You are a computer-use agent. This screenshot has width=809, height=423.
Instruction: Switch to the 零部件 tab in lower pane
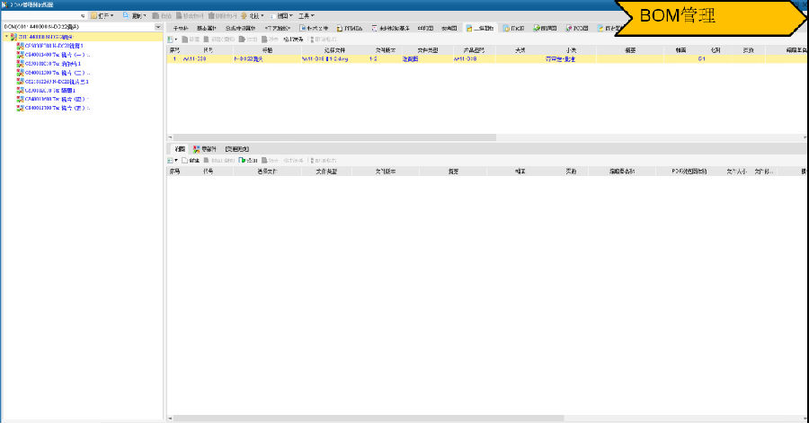(204, 149)
